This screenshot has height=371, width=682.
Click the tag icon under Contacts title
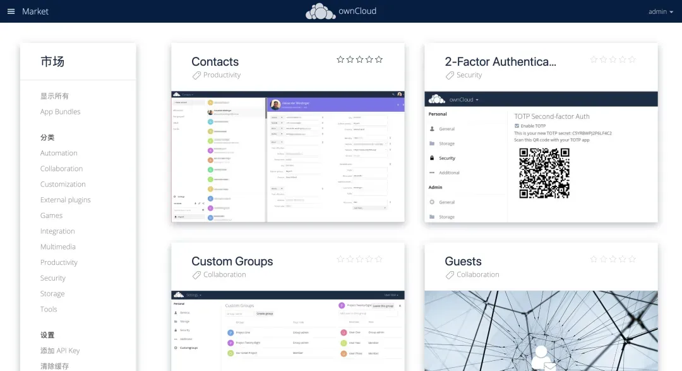[x=196, y=75]
